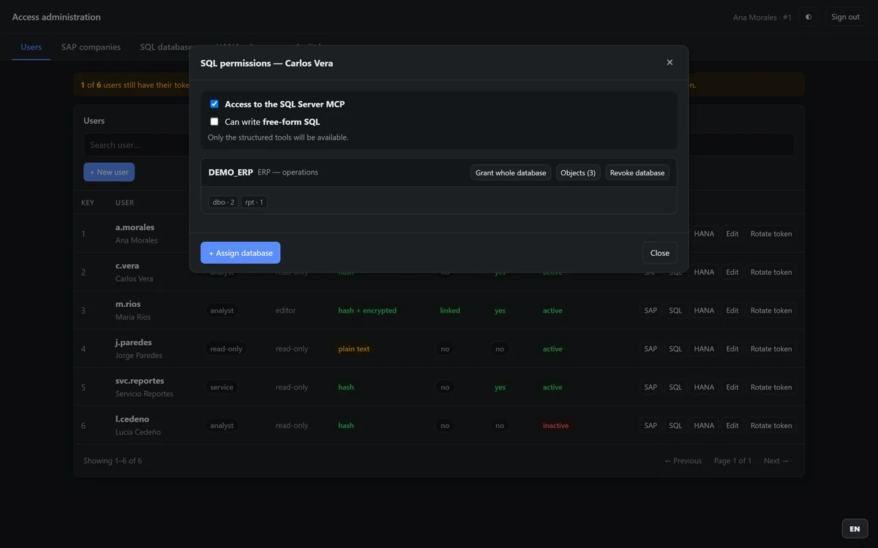Viewport: 878px width, 548px height.
Task: Click the 'inactive' status for l.cedeno
Action: pyautogui.click(x=555, y=425)
